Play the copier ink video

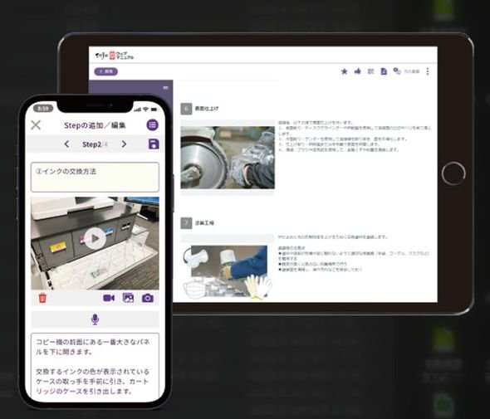coord(95,238)
